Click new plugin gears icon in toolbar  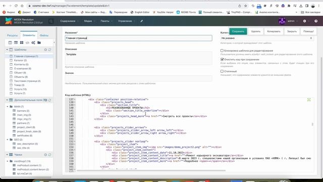click(33, 42)
